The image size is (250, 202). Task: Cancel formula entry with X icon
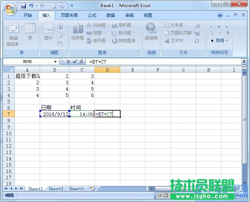coord(69,61)
